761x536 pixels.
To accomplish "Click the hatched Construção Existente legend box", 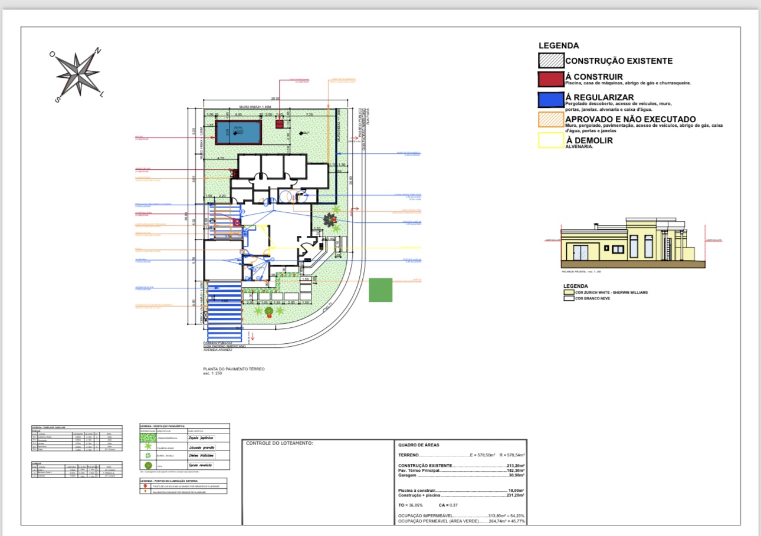I will click(x=550, y=61).
